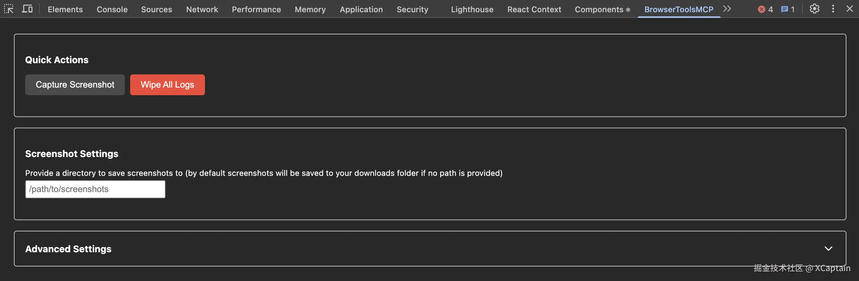This screenshot has height=281, width=859.
Task: Expand Advanced Settings with the chevron
Action: (828, 248)
